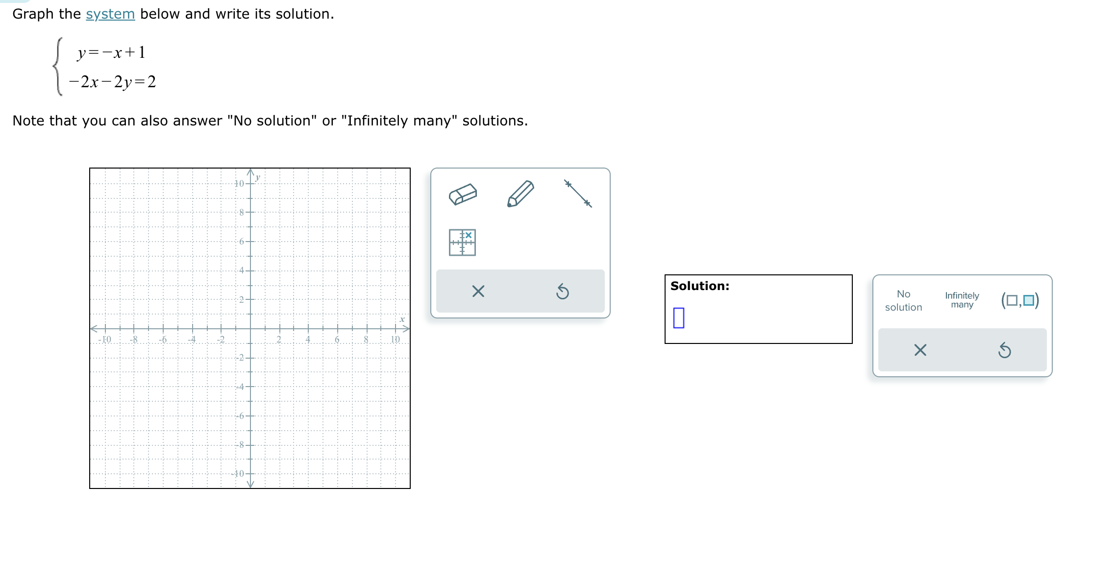The width and height of the screenshot is (1115, 585).
Task: Select the "Infinitely many" option
Action: [962, 299]
